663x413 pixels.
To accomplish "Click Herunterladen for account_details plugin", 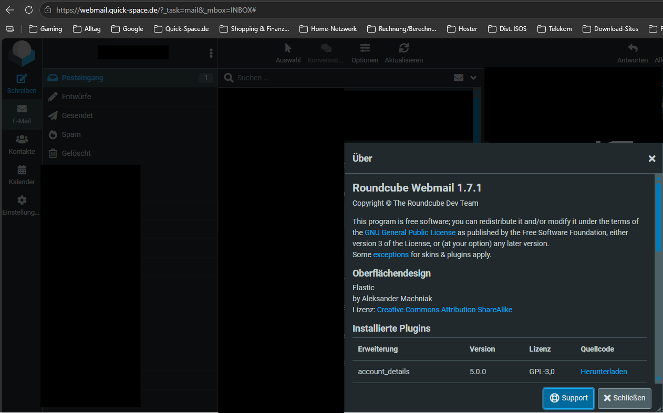I will tap(604, 372).
